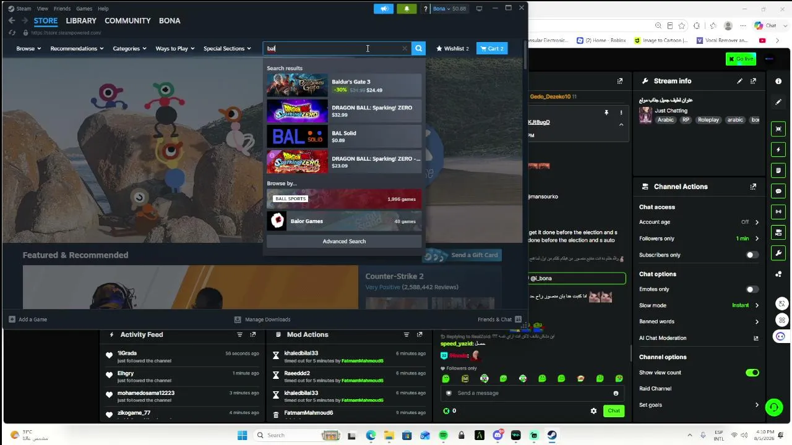The width and height of the screenshot is (792, 445).
Task: Expand the Browse dropdown in Steam store
Action: (28, 48)
